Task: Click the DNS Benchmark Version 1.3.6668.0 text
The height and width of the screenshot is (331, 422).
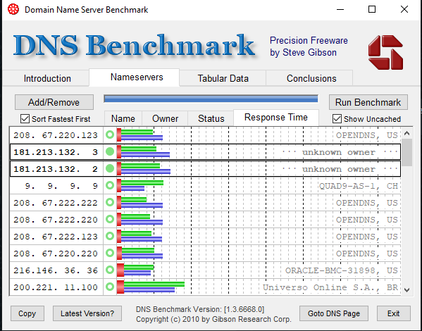Action: coord(200,309)
